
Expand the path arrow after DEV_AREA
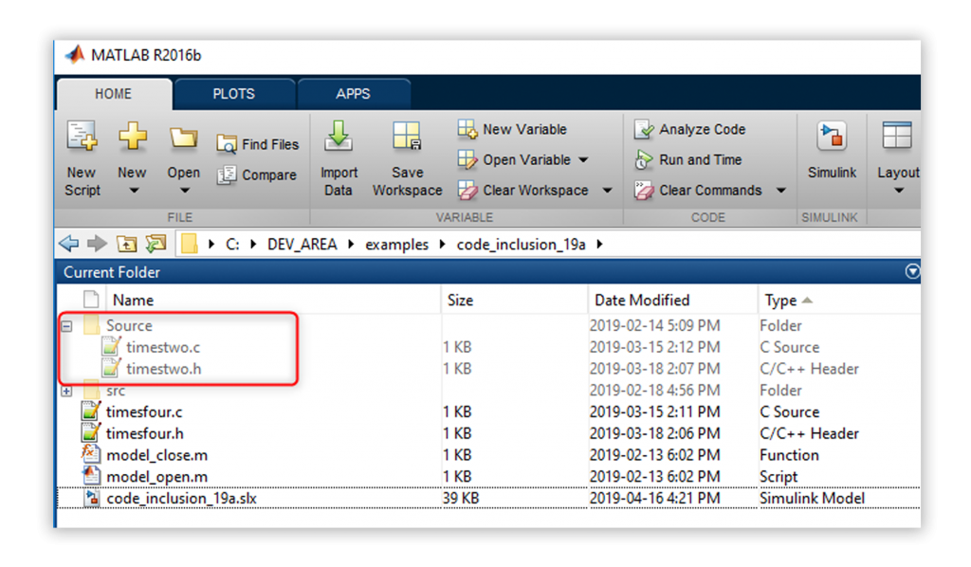[x=351, y=245]
